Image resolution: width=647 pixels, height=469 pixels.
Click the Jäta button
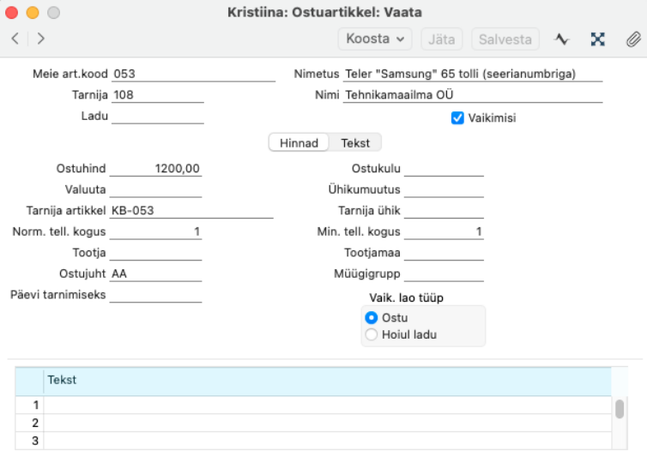pyautogui.click(x=442, y=39)
